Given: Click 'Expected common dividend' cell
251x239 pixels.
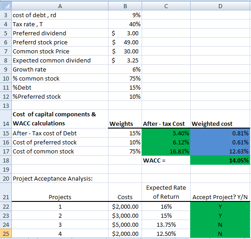Looking at the screenshot, I should 60,60.
